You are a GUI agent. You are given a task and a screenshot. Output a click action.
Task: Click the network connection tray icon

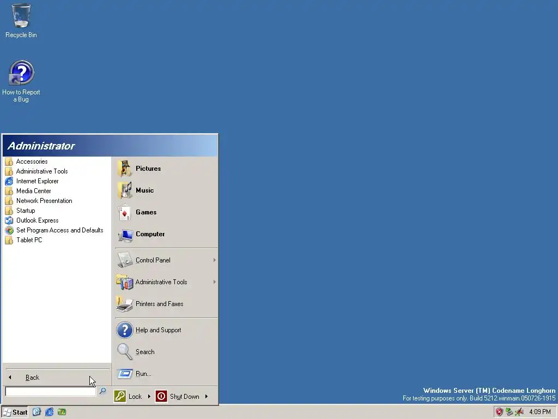[x=510, y=412]
